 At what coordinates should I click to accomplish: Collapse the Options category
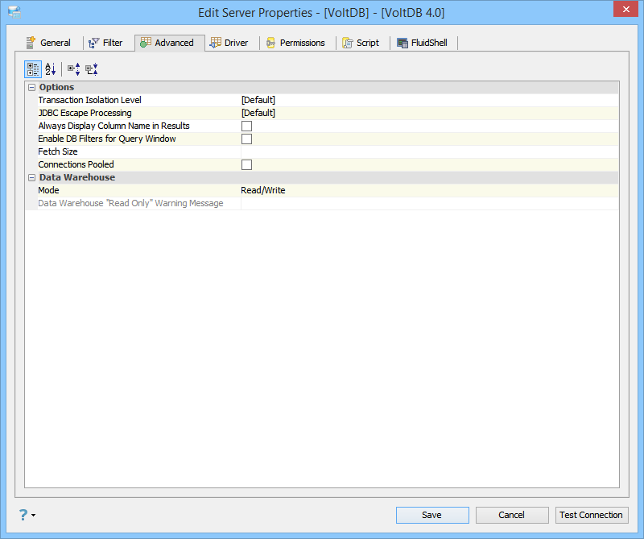click(31, 87)
